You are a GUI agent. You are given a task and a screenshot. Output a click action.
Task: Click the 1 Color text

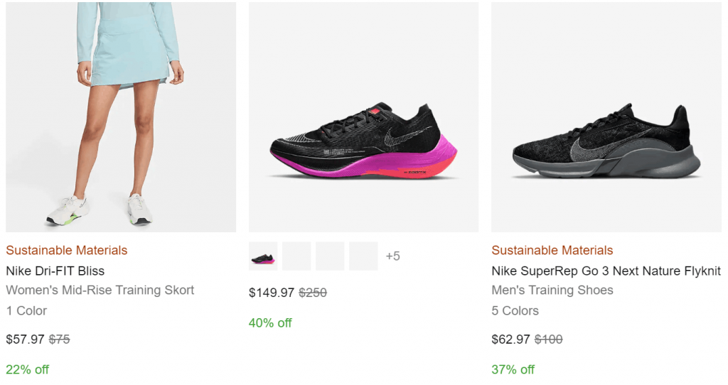pos(26,310)
